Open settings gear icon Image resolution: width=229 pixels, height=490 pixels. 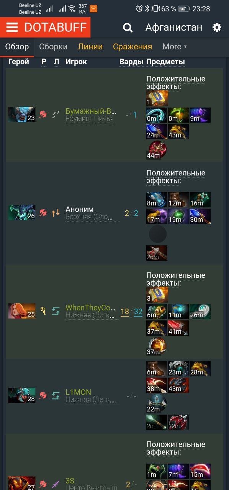coord(217,28)
